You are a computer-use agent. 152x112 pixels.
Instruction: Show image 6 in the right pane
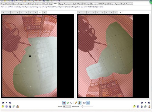click(107, 13)
